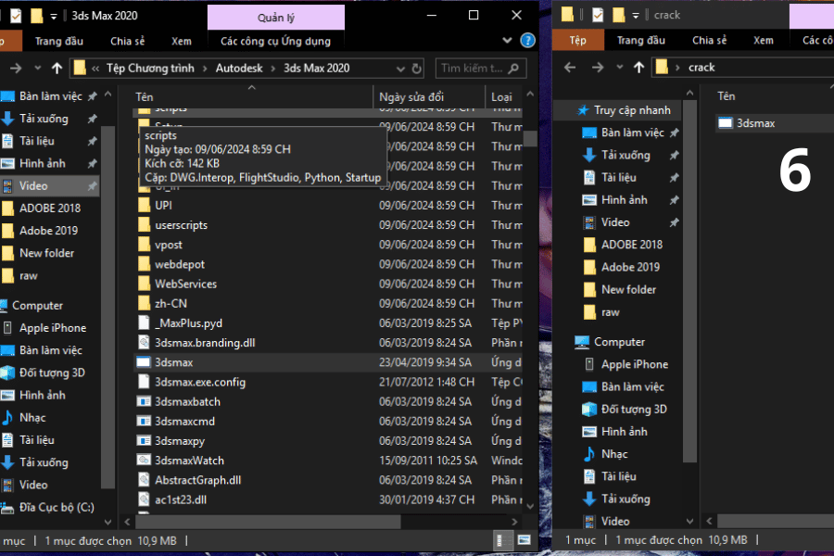Viewport: 834px width, 556px height.
Task: Open the Chia sẻ tab in crack window
Action: tap(709, 41)
